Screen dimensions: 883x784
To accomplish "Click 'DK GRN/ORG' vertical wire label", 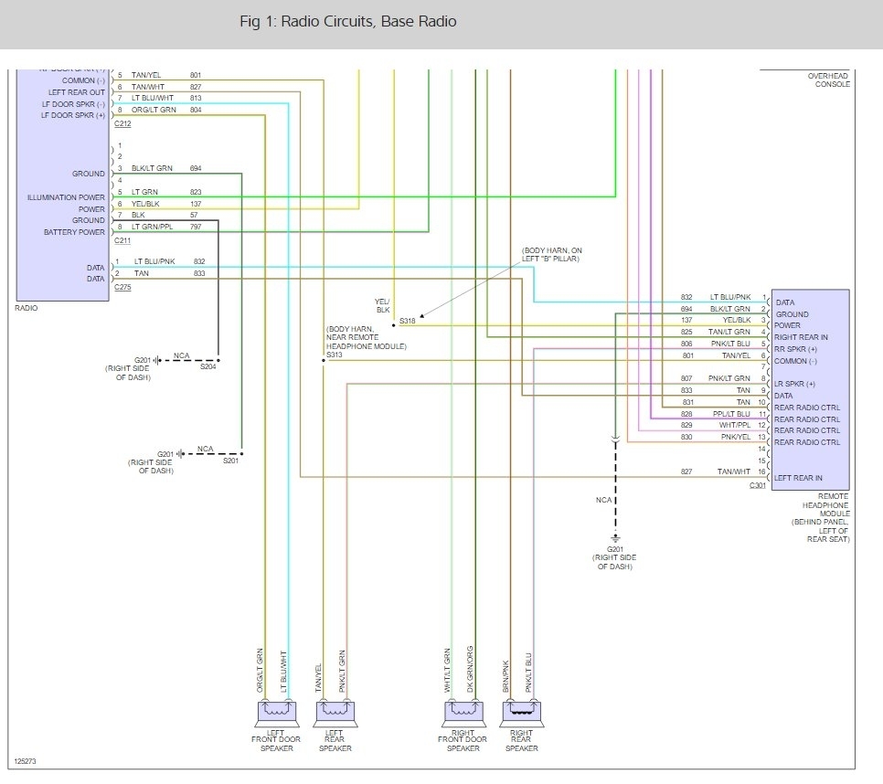I will 470,669.
